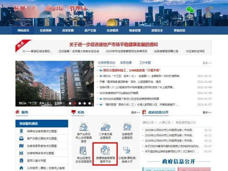The width and height of the screenshot is (228, 171).
Task: Click 更多>> in 政府信息公开 header
Action: pyautogui.click(x=207, y=113)
